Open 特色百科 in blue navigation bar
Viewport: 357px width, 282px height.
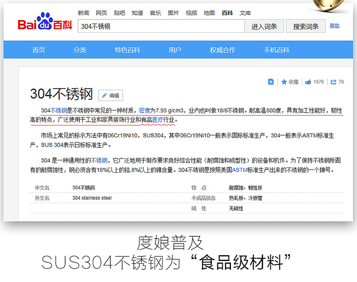pyautogui.click(x=128, y=50)
